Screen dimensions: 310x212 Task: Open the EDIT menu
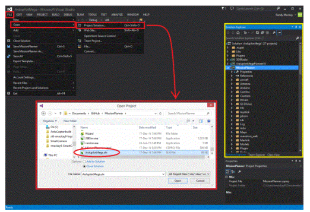tap(19, 15)
